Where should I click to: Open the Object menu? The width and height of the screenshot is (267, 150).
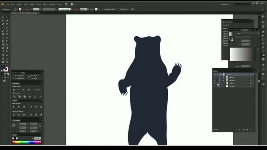coord(19,5)
